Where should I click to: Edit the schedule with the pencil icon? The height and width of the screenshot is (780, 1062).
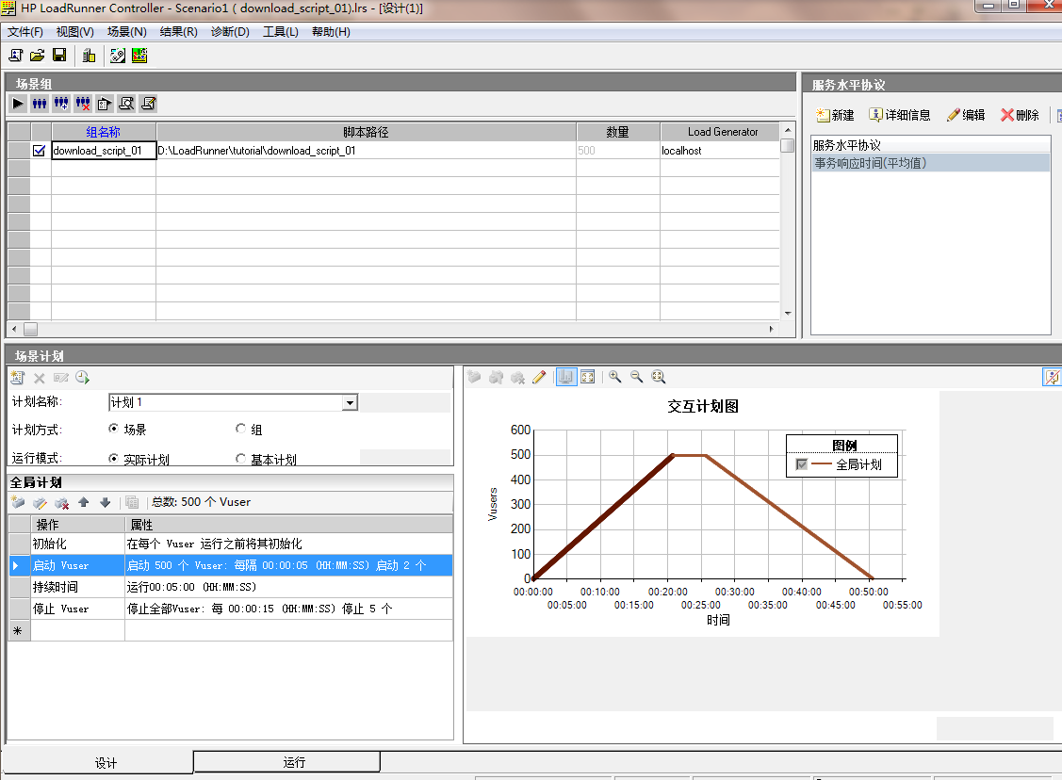(539, 377)
